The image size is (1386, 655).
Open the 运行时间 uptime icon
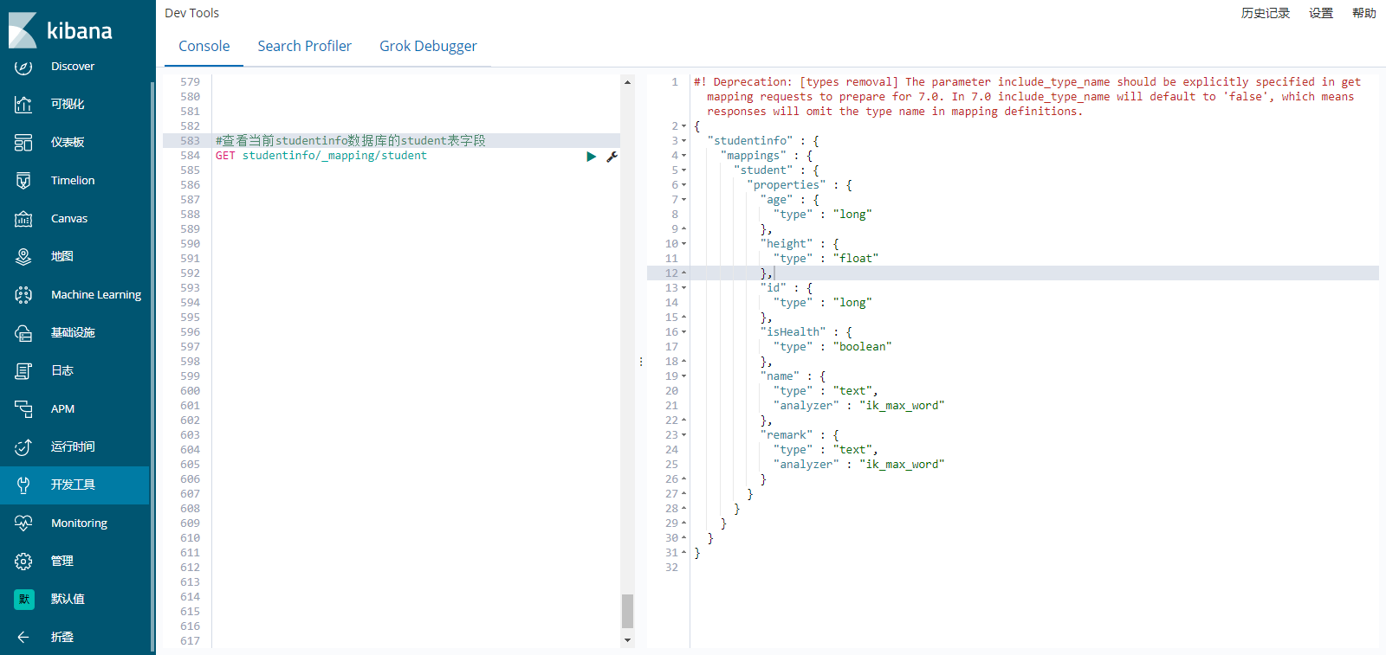tap(23, 446)
